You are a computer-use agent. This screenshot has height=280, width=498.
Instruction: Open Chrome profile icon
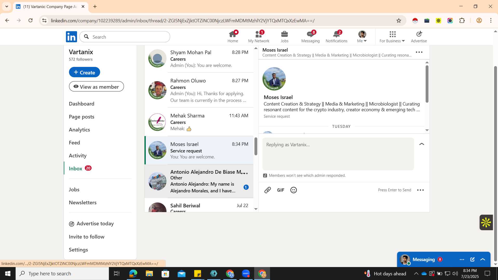[x=479, y=20]
